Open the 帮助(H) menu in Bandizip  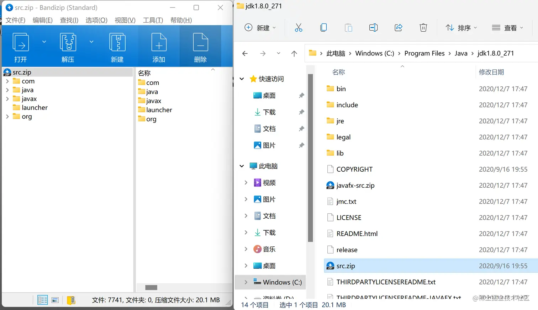(x=181, y=20)
